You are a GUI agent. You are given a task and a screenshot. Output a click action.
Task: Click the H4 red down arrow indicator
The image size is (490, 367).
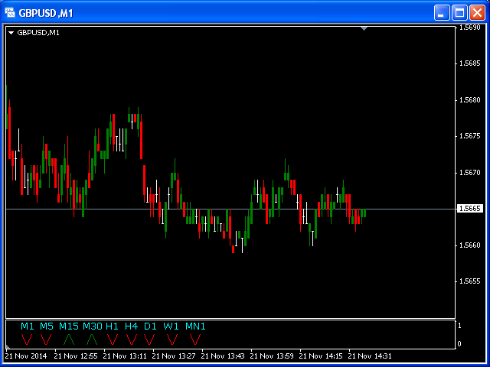132,339
